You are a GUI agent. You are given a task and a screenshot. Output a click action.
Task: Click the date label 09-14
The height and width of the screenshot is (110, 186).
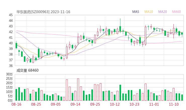click(75, 104)
